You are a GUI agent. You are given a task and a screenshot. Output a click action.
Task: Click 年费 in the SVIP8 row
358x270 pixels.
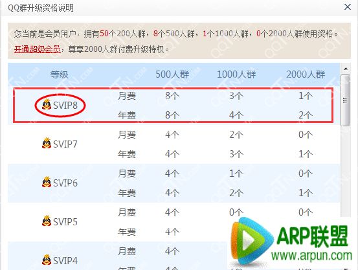pos(127,115)
